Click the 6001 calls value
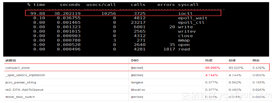 tap(140, 27)
